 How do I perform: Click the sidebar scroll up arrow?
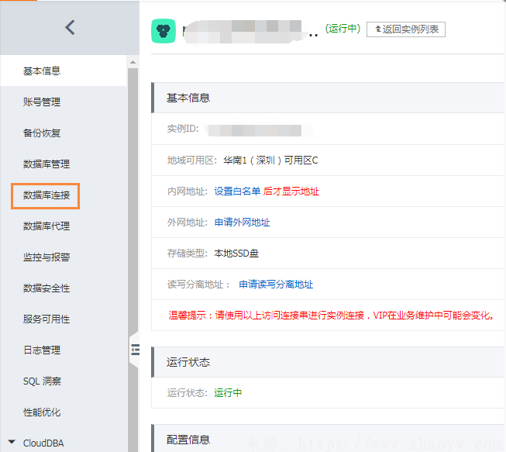pos(133,62)
